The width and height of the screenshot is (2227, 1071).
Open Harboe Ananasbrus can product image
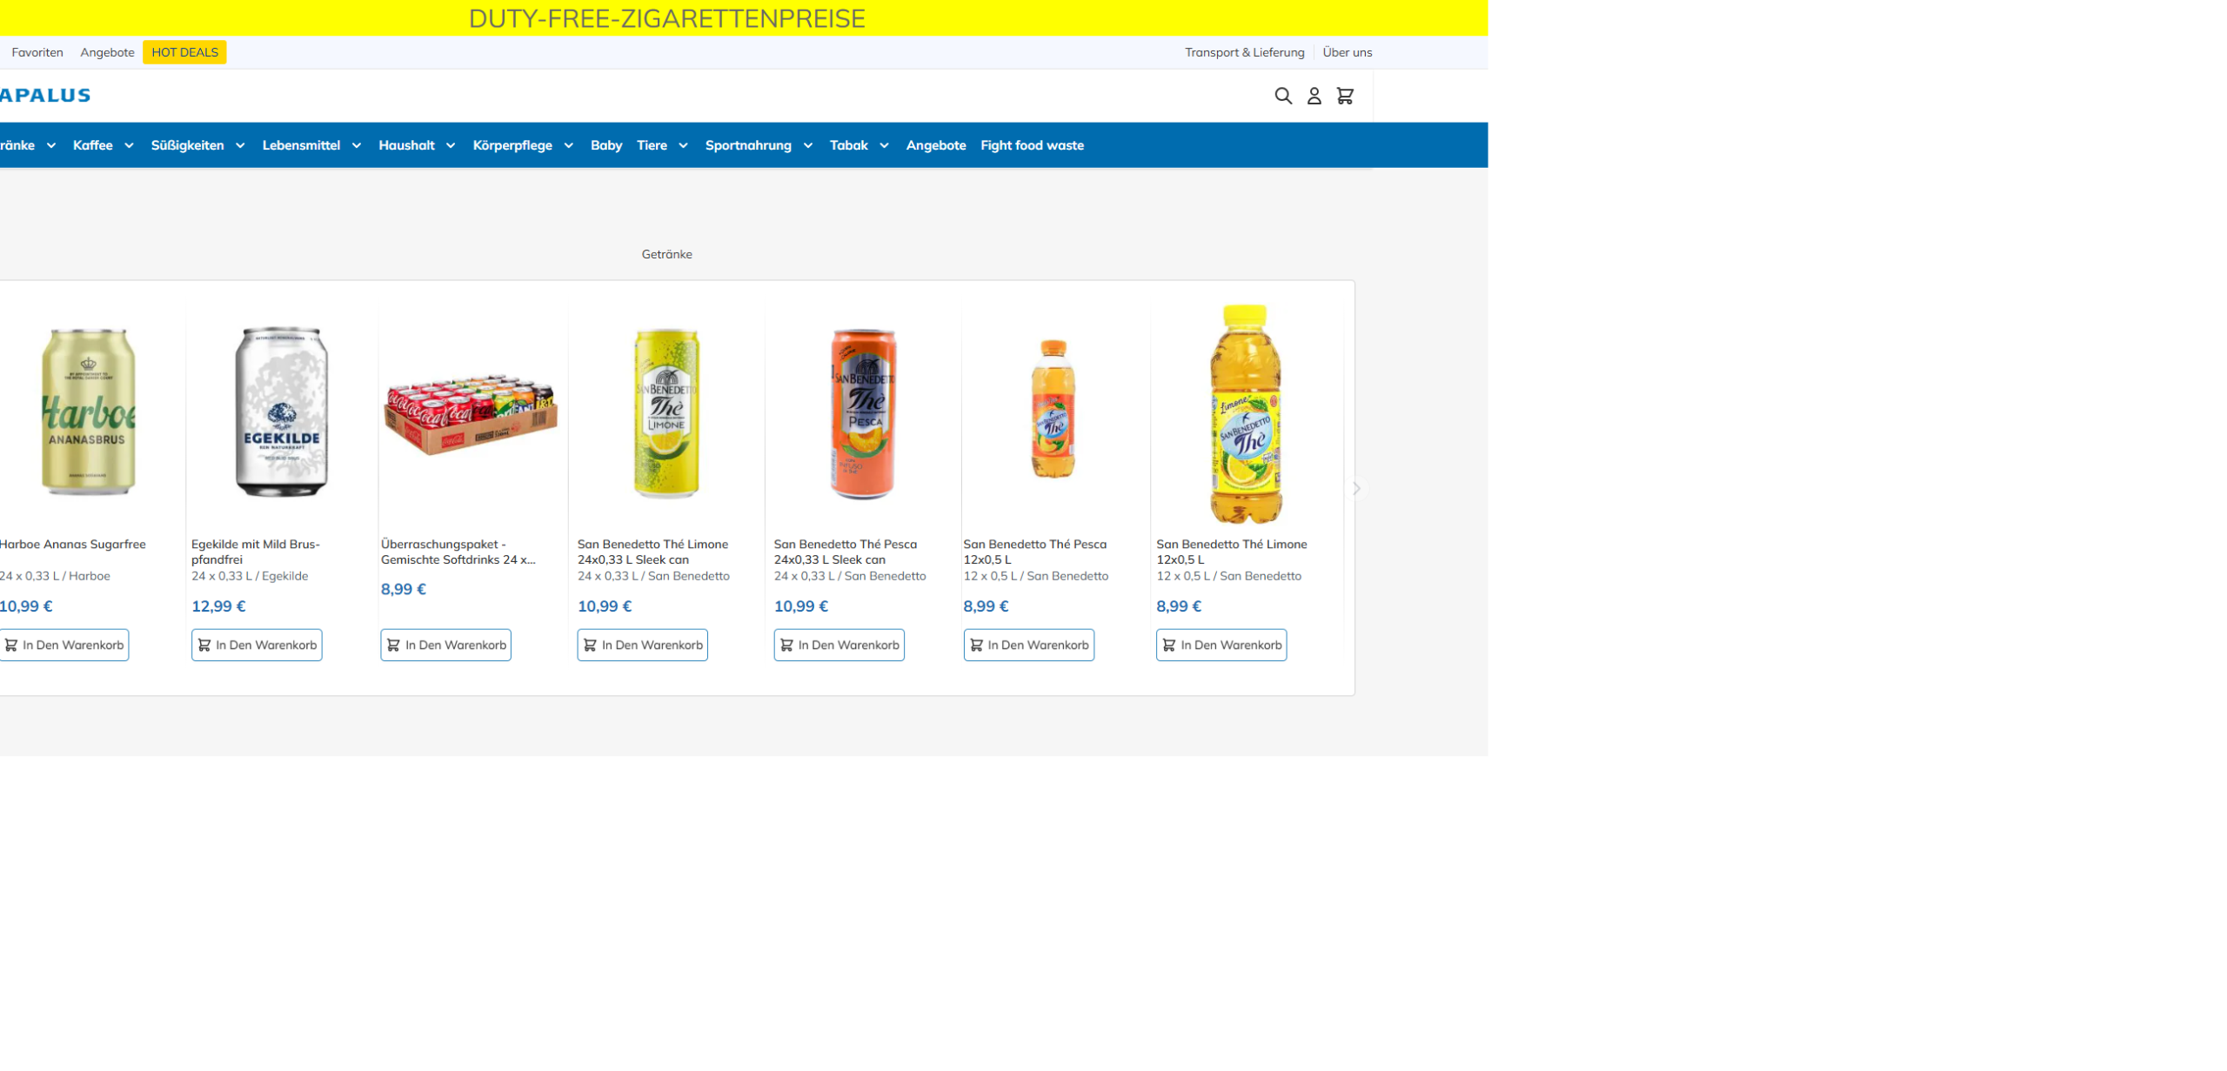click(88, 412)
